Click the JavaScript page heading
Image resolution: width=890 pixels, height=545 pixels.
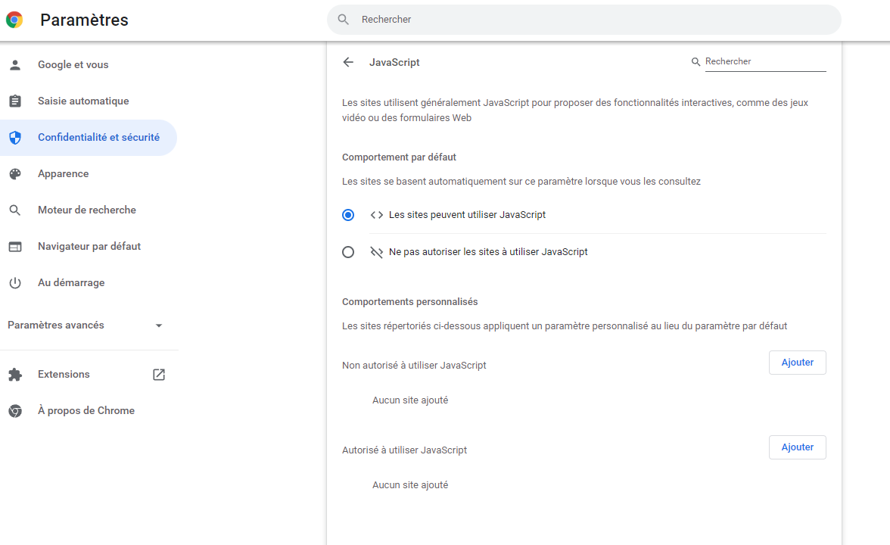tap(394, 62)
